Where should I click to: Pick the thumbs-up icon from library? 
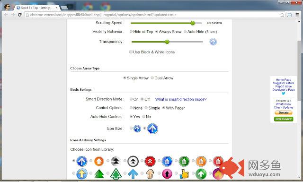(x=184, y=174)
